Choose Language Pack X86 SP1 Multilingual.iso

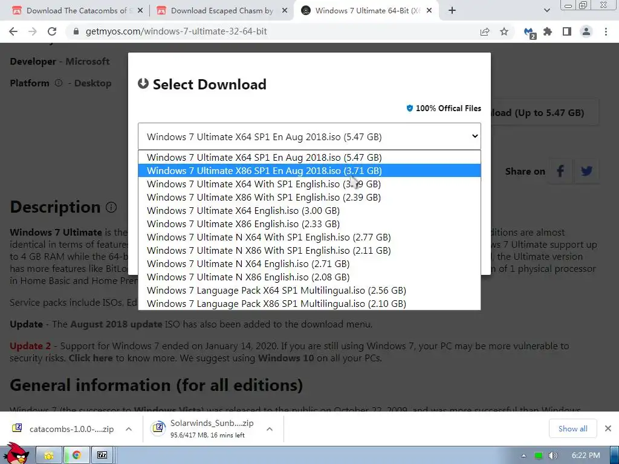click(x=309, y=303)
